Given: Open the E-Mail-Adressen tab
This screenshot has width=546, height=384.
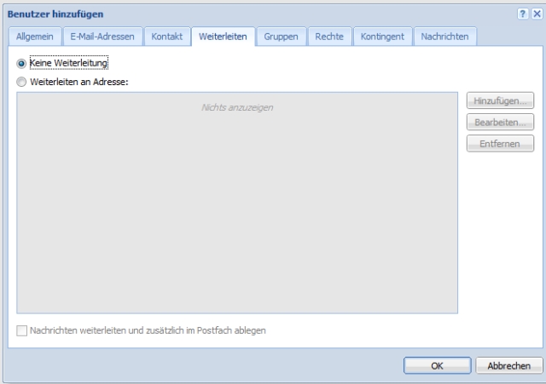Looking at the screenshot, I should click(x=102, y=37).
